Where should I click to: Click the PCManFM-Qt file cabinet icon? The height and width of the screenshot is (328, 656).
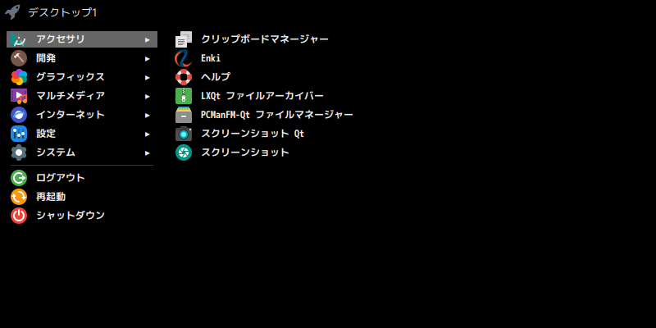point(183,115)
